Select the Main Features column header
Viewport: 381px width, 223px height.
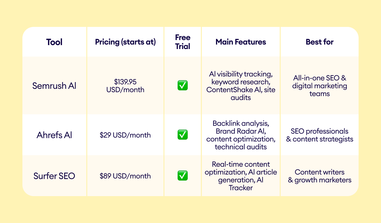pos(241,42)
